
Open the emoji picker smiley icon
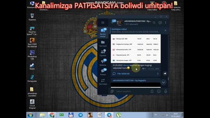point(159,91)
